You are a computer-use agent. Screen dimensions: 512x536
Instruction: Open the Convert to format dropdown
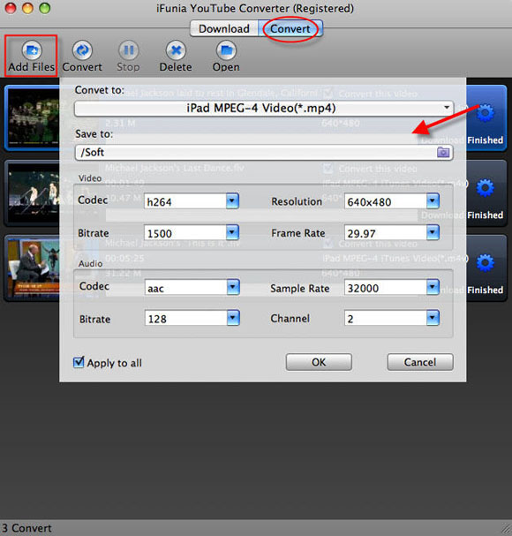coord(264,109)
